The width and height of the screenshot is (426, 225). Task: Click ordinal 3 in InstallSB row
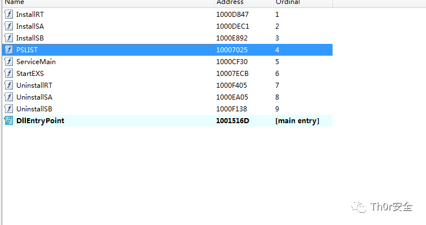click(277, 38)
